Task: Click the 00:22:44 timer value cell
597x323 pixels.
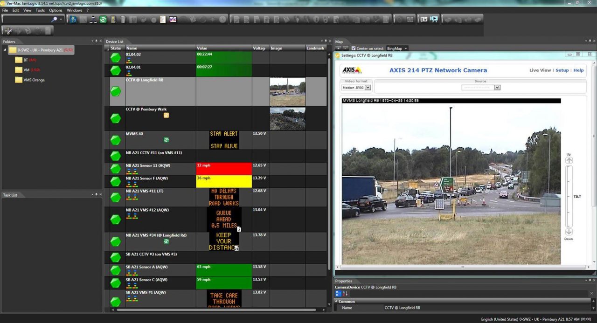Action: [x=224, y=57]
